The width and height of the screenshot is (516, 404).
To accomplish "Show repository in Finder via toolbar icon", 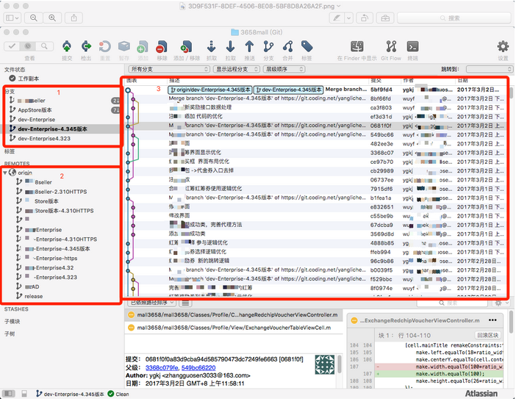I will [x=357, y=48].
